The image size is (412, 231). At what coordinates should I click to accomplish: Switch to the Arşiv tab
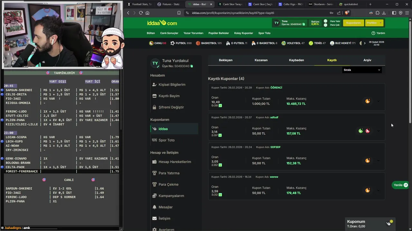click(367, 60)
